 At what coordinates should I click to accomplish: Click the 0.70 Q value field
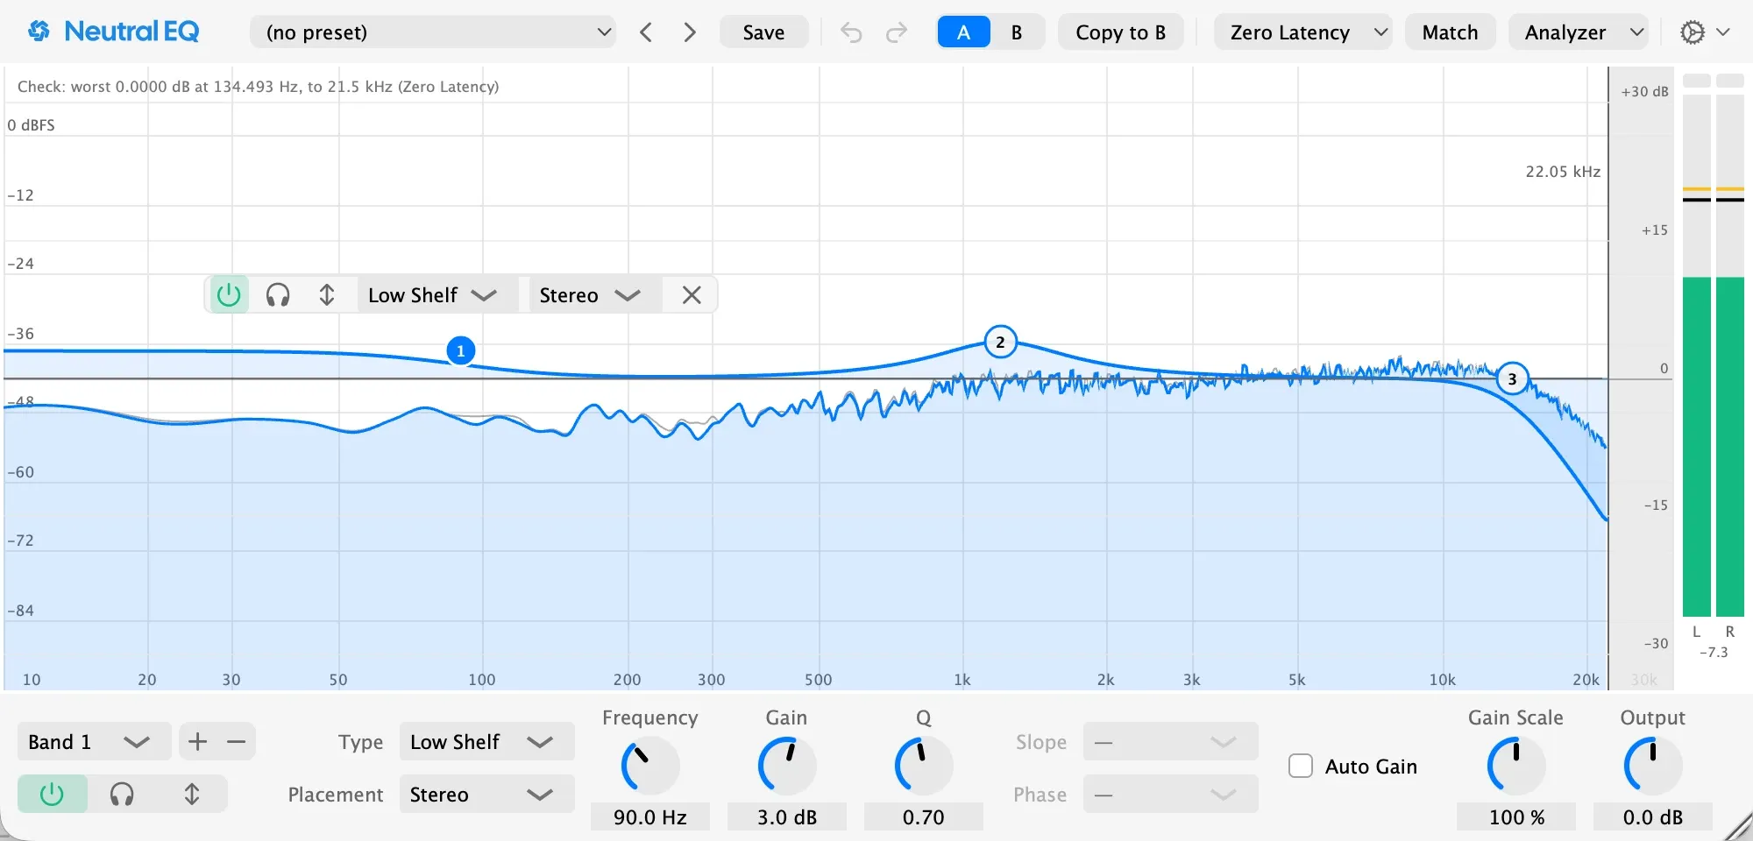click(x=924, y=816)
